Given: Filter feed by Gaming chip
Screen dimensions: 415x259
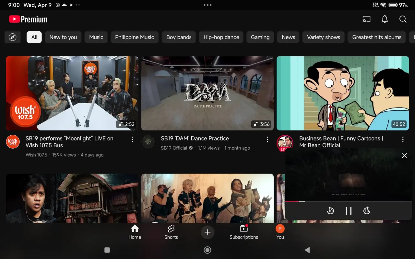Looking at the screenshot, I should tap(260, 37).
